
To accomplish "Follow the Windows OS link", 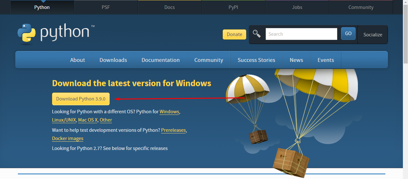I will (x=169, y=111).
